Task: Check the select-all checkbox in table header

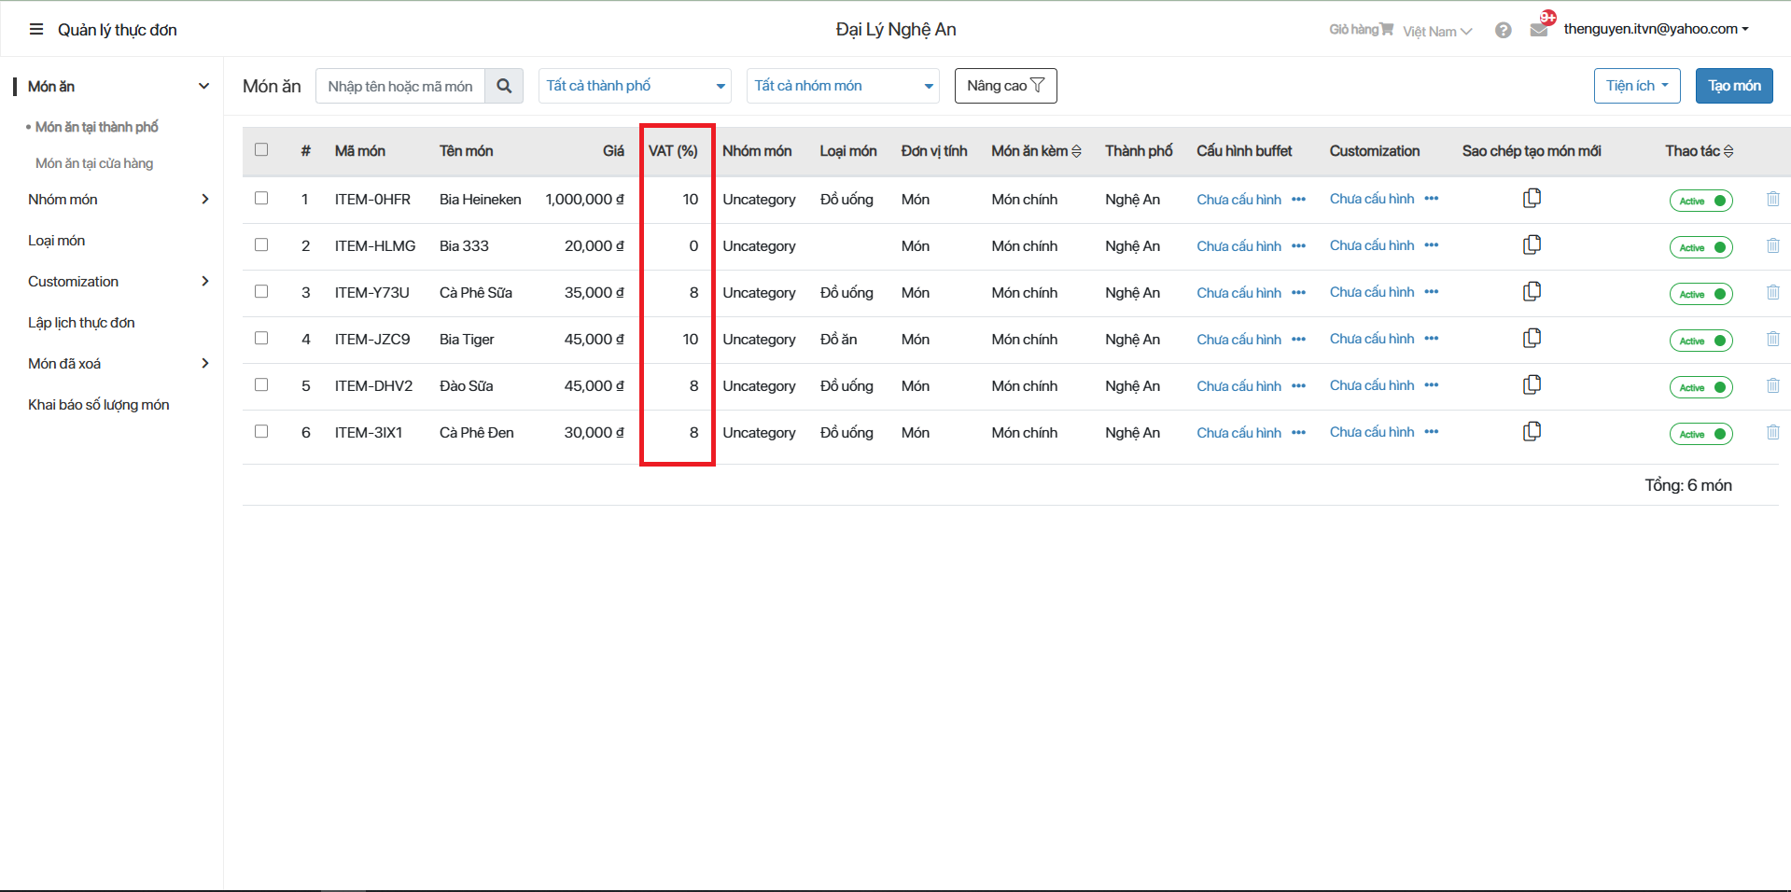Action: pyautogui.click(x=261, y=150)
